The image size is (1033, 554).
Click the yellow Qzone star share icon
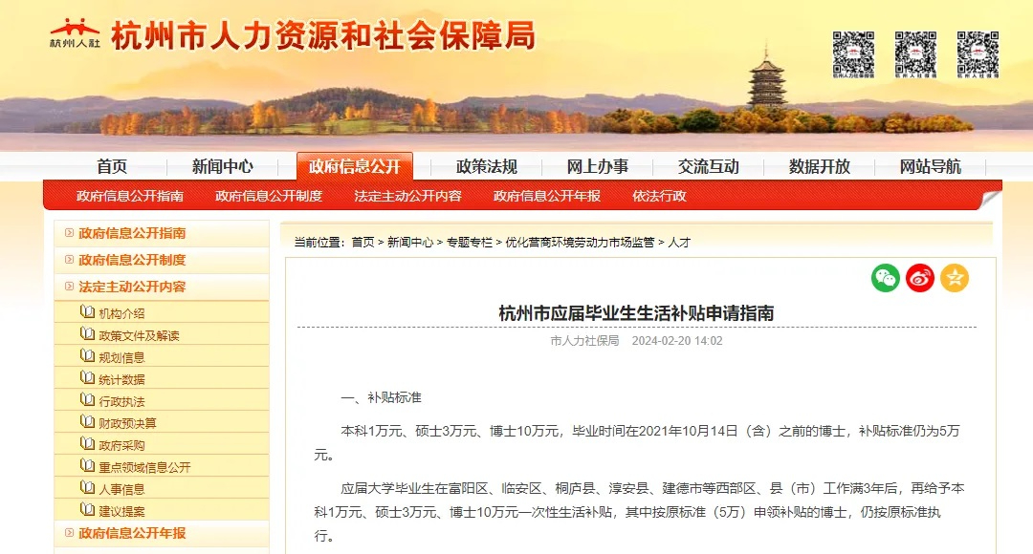[953, 278]
